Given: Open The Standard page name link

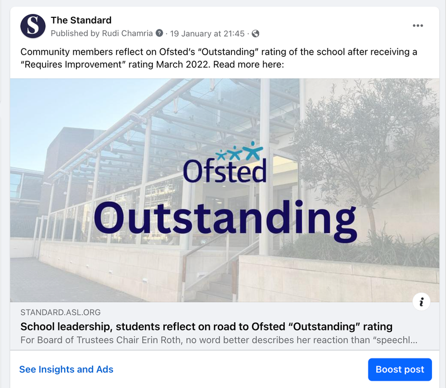Looking at the screenshot, I should 81,21.
